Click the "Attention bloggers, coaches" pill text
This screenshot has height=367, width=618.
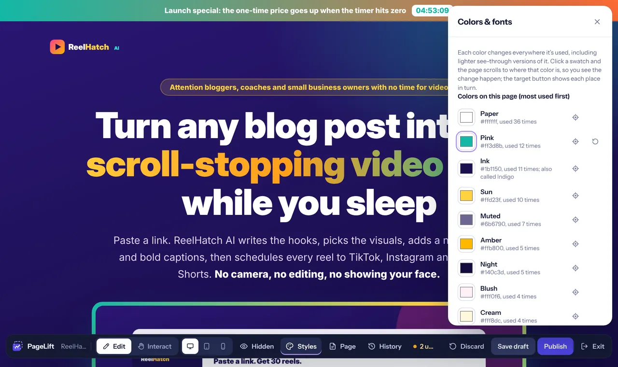(x=309, y=87)
